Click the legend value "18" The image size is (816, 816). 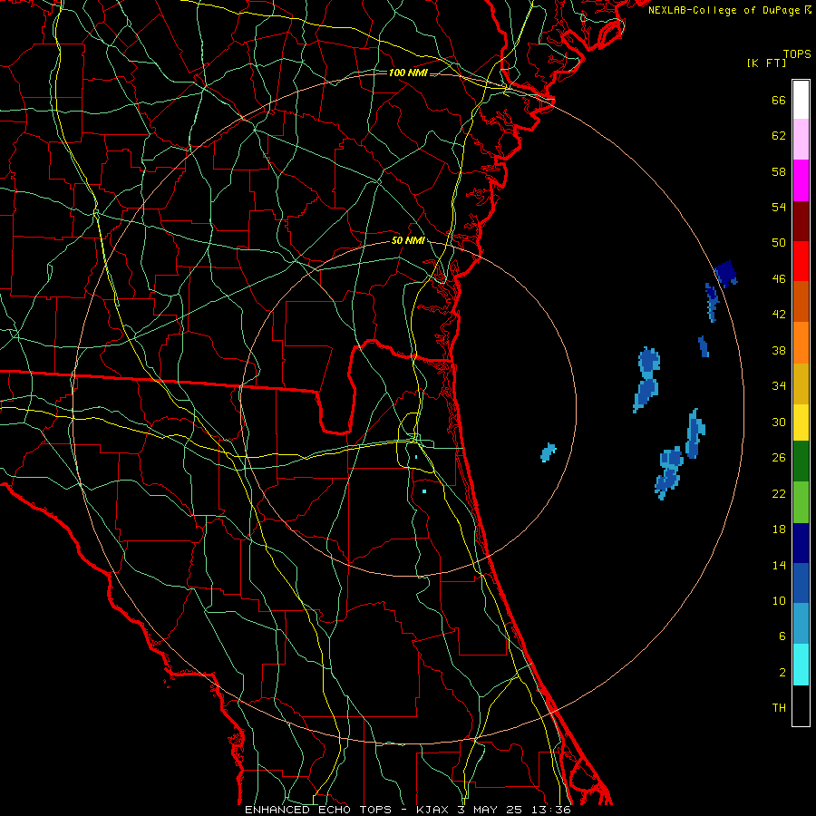(779, 529)
